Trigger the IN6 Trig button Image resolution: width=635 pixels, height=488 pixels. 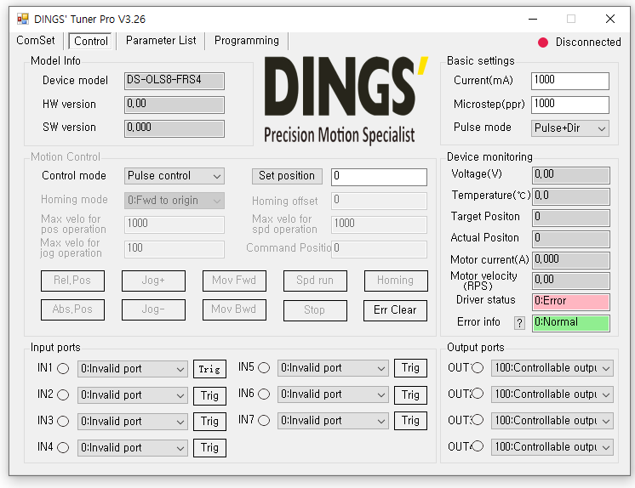coord(410,394)
